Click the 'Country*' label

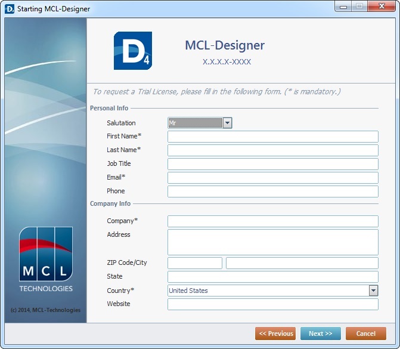click(120, 291)
